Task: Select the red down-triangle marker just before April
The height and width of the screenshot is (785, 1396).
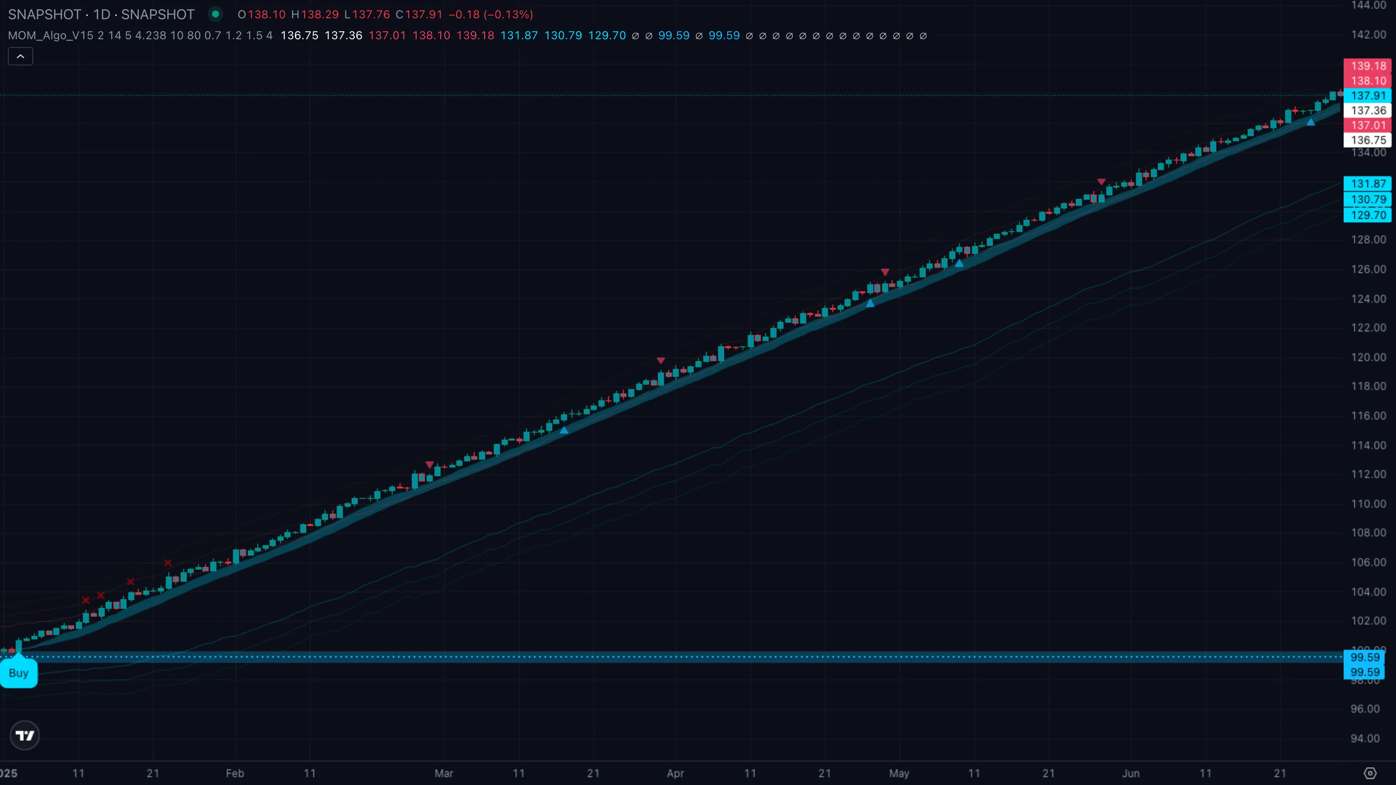Action: (660, 360)
